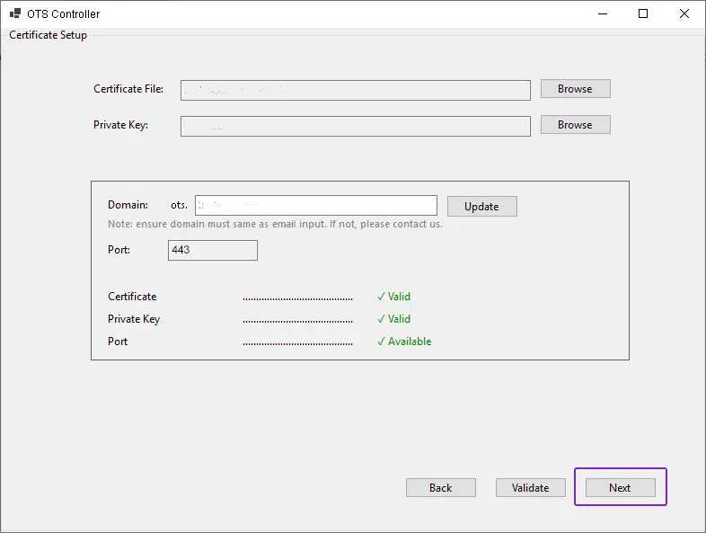Browse for the Private Key file
The height and width of the screenshot is (533, 706).
tap(575, 125)
